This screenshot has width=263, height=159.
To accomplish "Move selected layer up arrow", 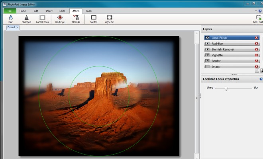I will [257, 71].
